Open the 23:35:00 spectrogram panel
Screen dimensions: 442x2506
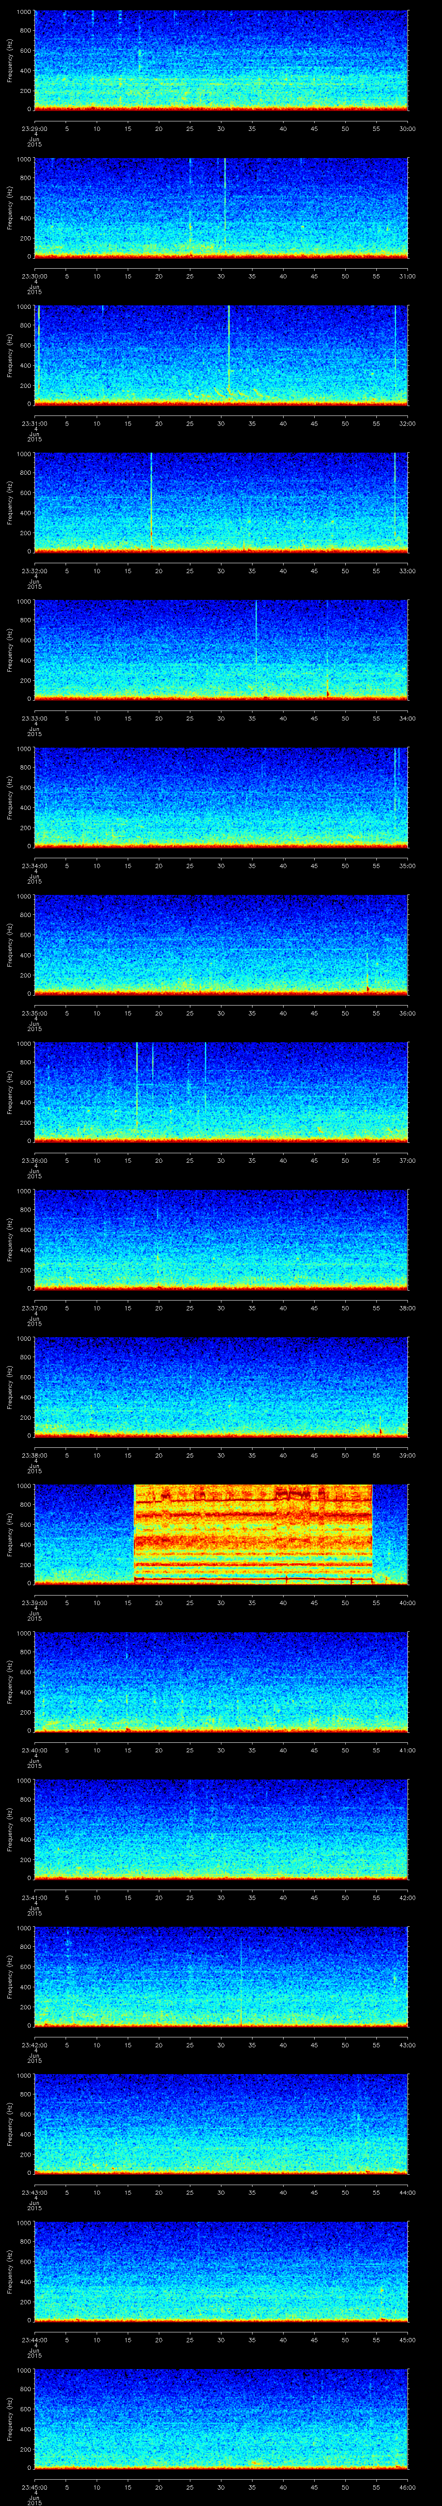coord(221,945)
